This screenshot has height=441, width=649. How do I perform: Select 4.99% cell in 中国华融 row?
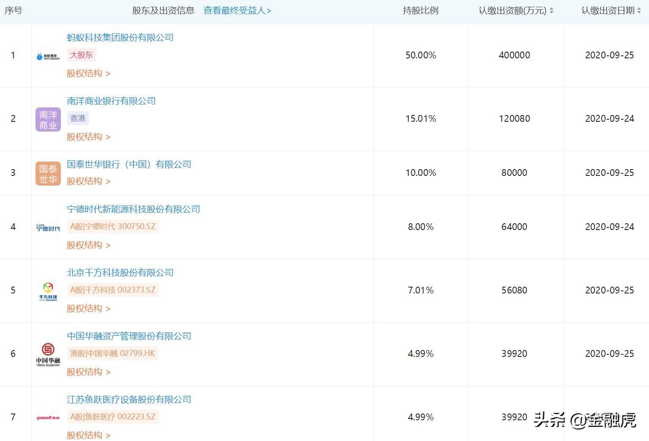click(421, 354)
